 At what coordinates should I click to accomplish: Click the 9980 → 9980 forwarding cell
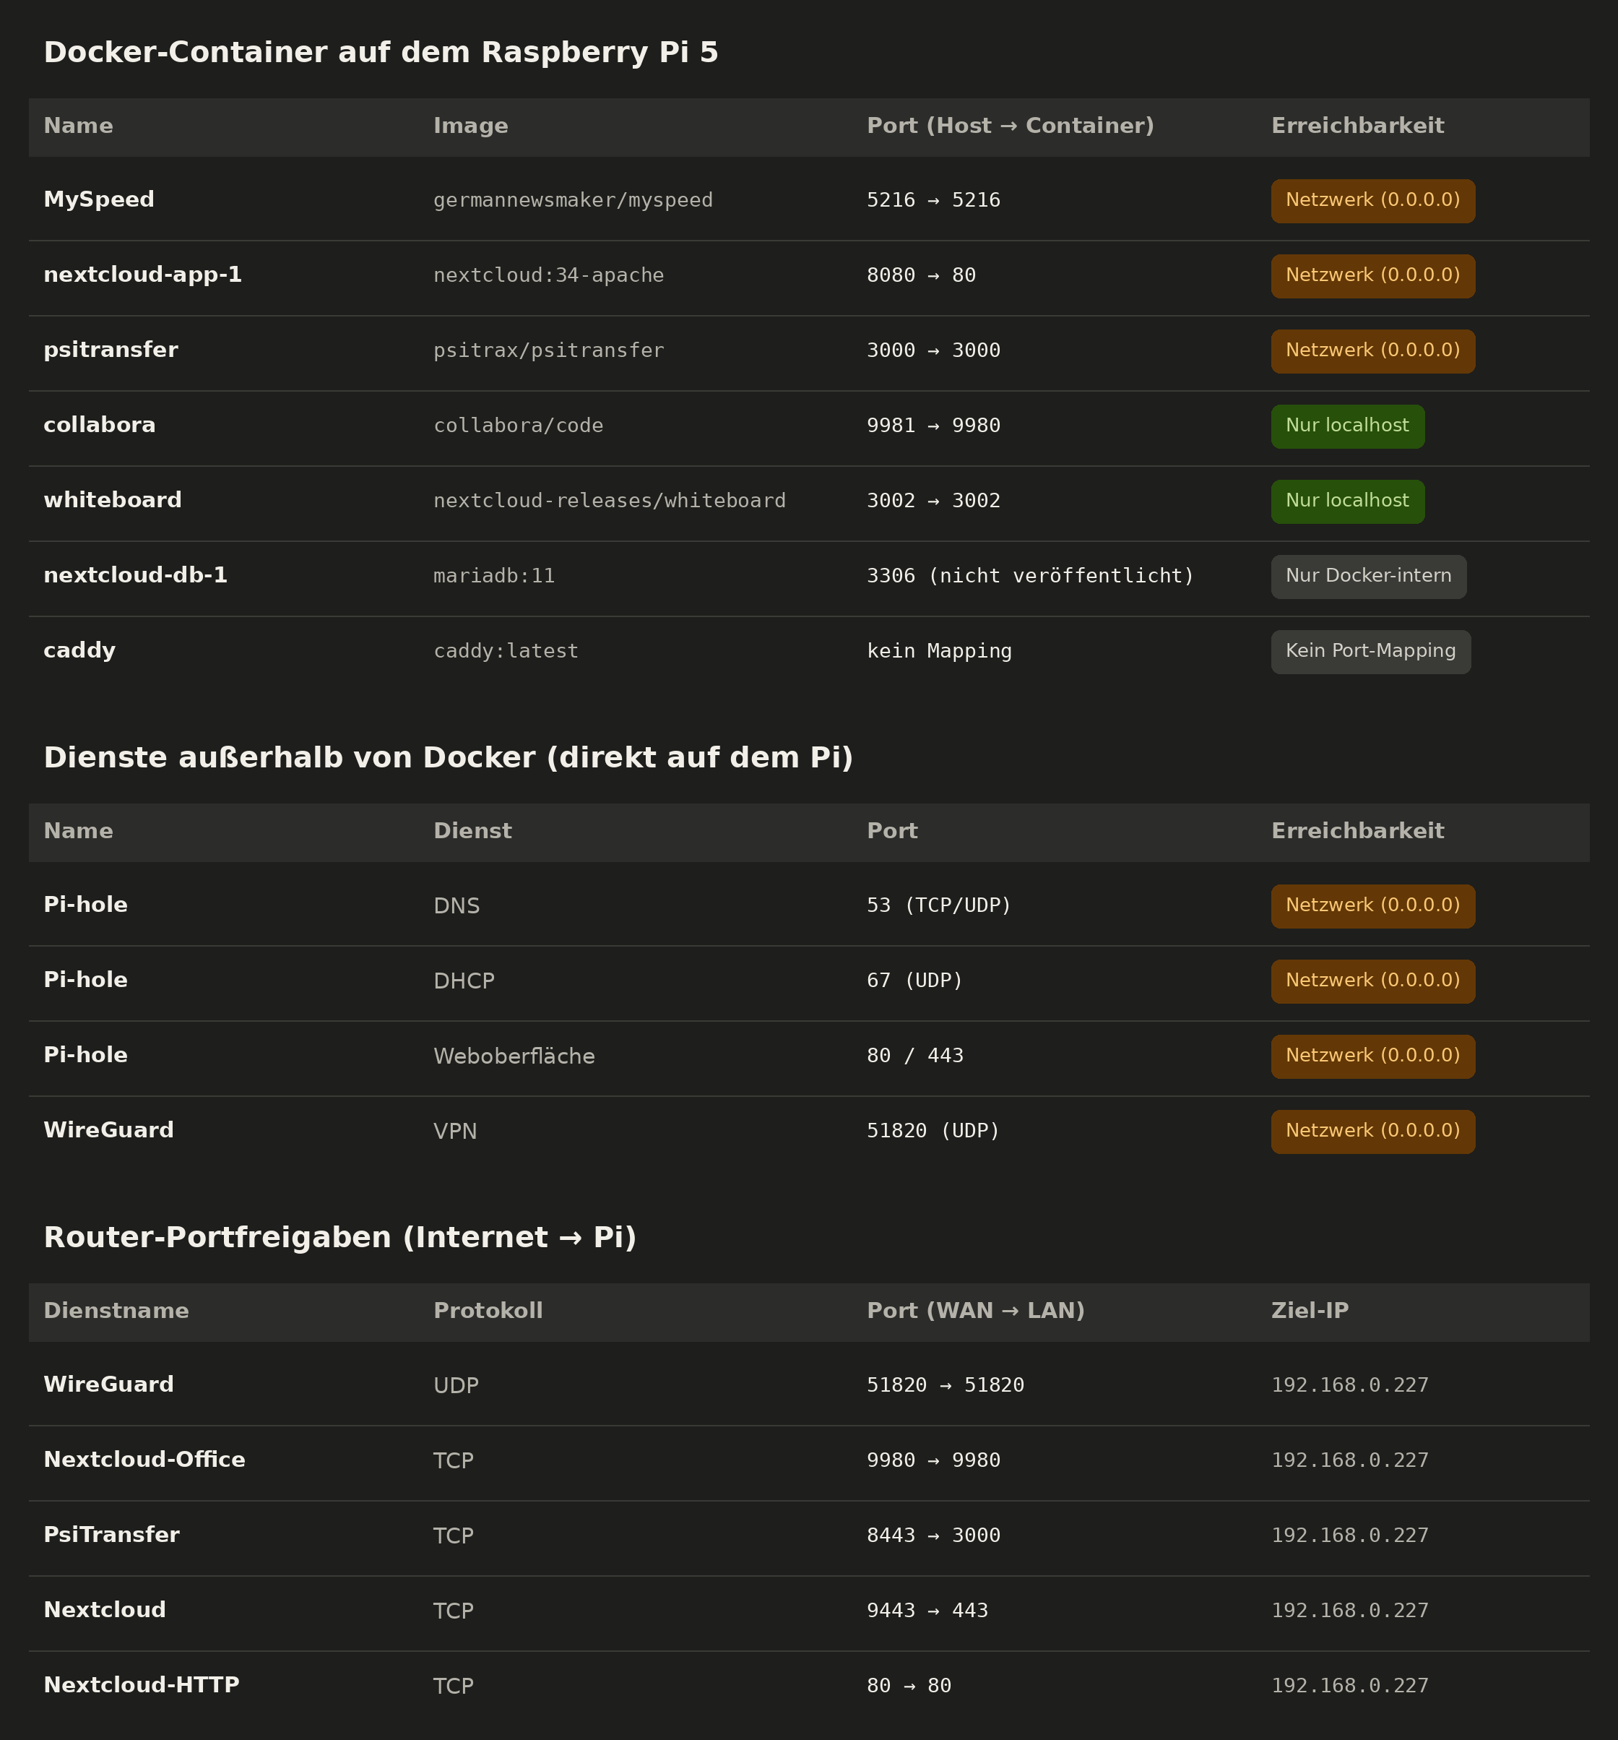coord(934,1462)
